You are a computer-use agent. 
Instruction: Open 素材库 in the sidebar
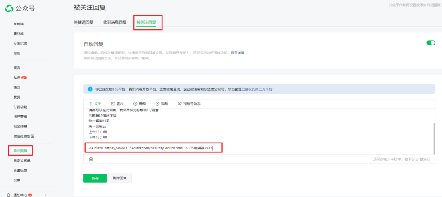click(18, 34)
